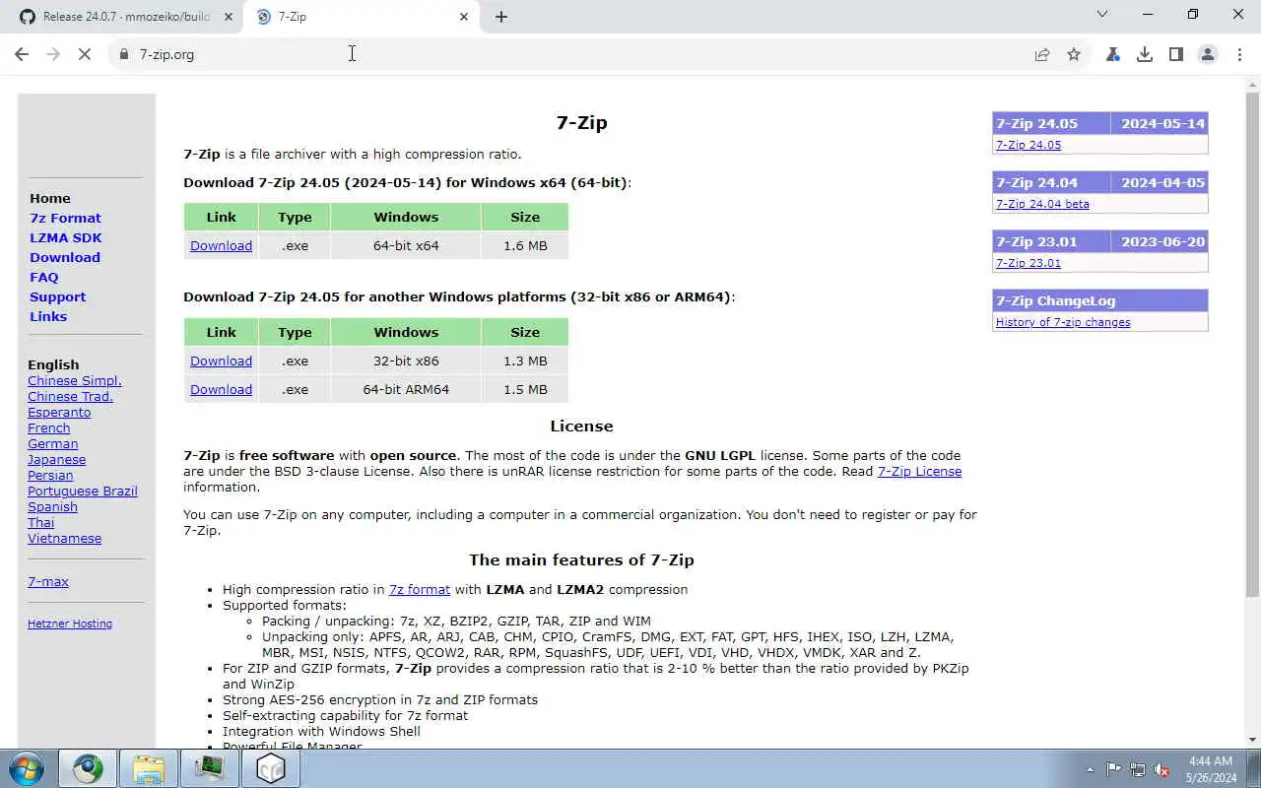This screenshot has width=1261, height=788.
Task: Download the 32-bit x86 .exe
Action: pyautogui.click(x=221, y=361)
